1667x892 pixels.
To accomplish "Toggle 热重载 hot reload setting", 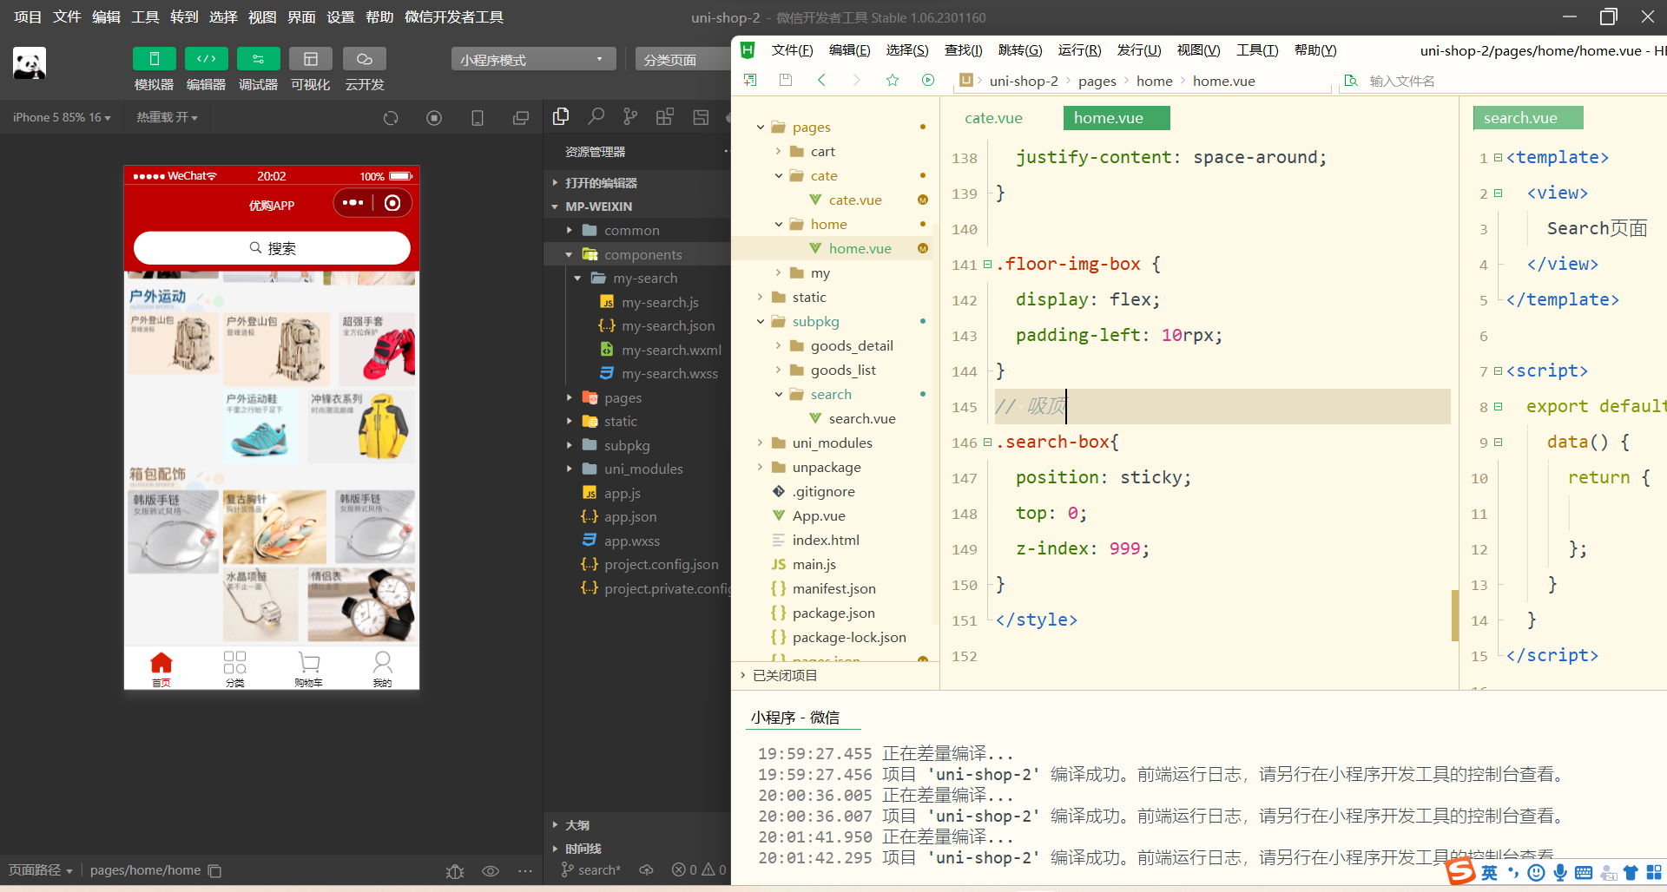I will coord(167,117).
